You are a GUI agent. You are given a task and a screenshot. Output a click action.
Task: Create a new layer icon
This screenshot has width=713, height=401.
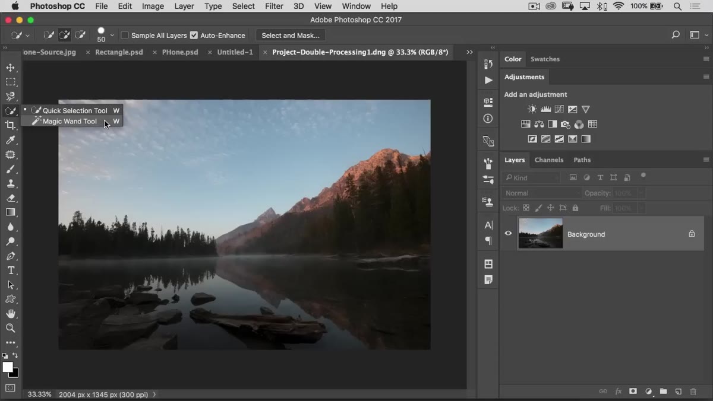pyautogui.click(x=678, y=392)
